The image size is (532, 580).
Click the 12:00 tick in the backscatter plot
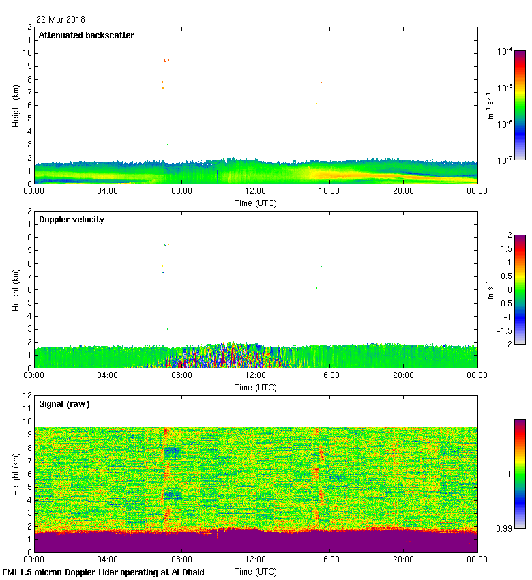(x=256, y=192)
